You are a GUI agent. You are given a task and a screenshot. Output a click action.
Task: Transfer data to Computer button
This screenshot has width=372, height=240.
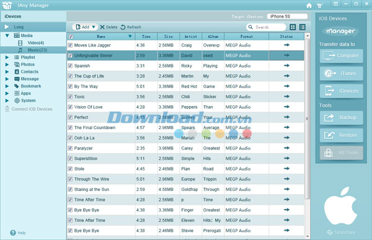342,56
